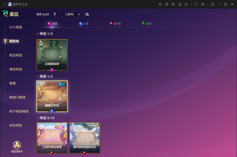Click the 拥有 6/23 count text

click(x=43, y=14)
